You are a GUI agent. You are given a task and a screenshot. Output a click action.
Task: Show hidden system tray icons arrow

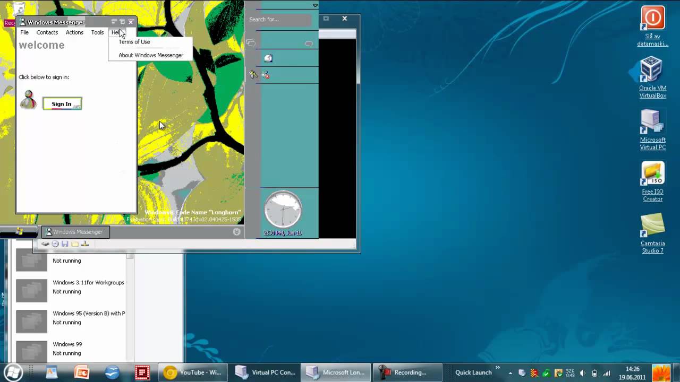pyautogui.click(x=511, y=373)
